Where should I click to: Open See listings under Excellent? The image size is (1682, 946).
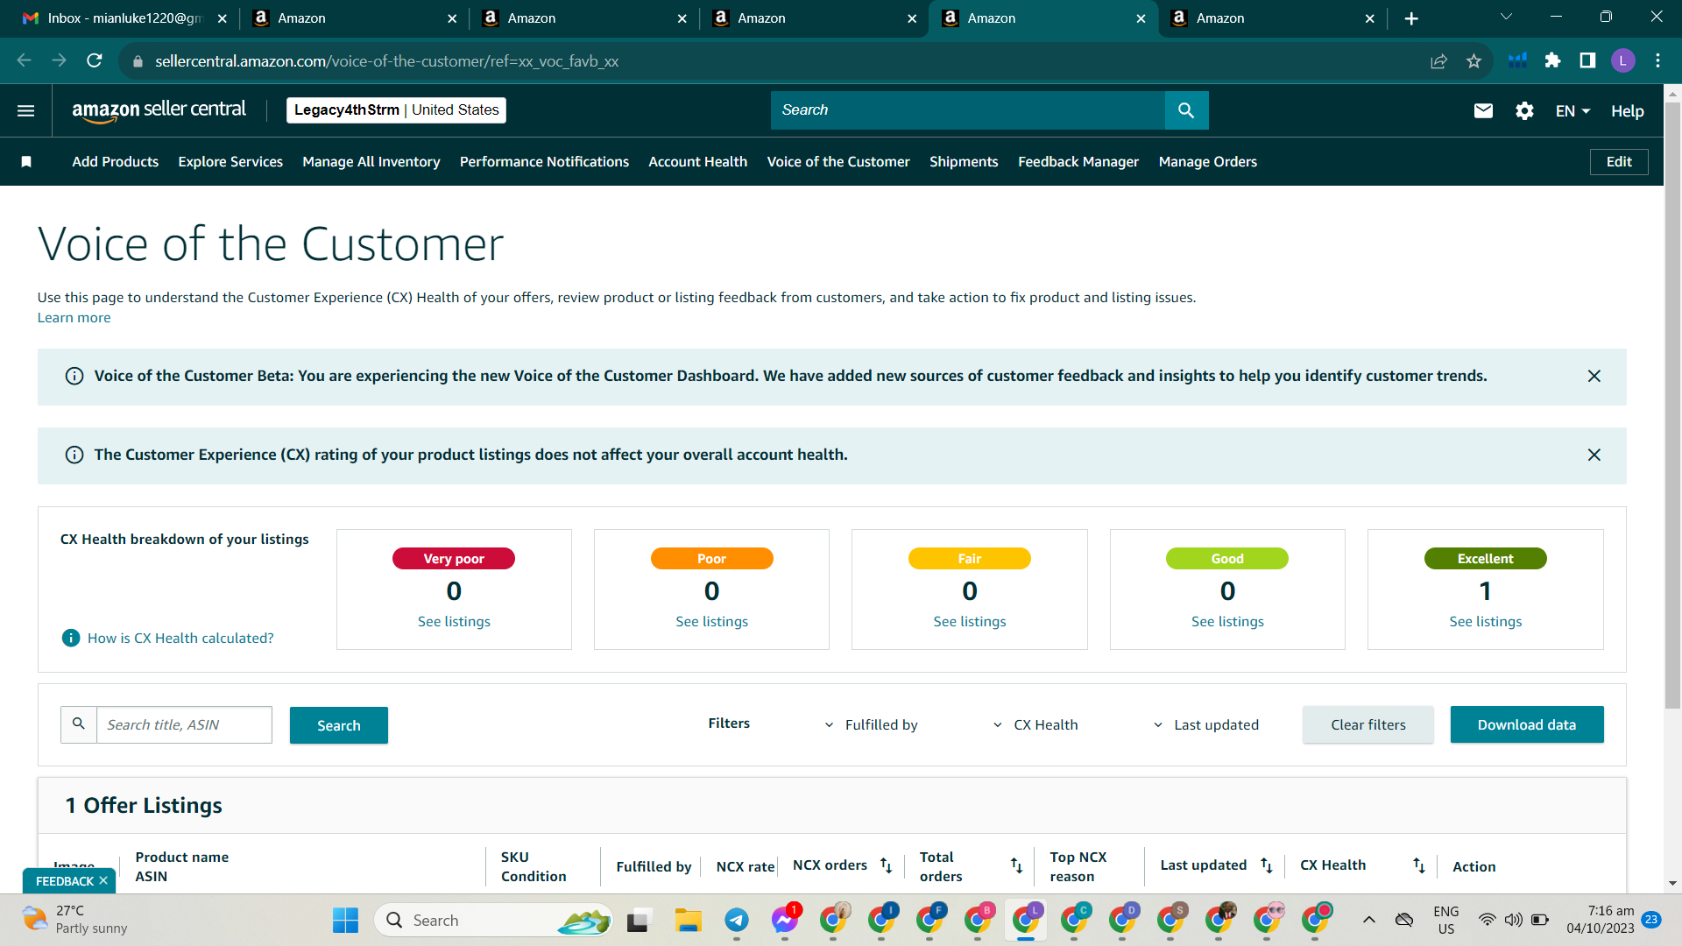tap(1485, 622)
